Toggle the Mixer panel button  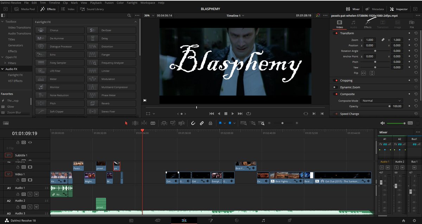[x=353, y=9]
